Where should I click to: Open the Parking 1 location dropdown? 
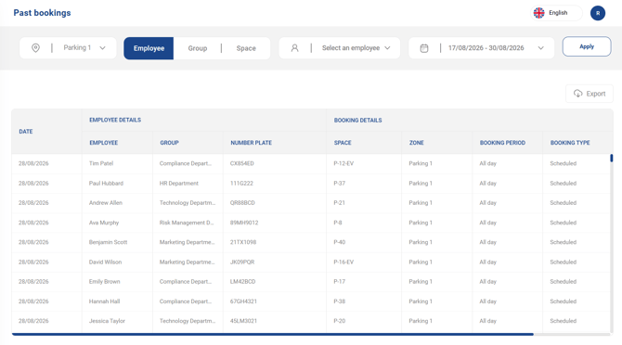[68, 48]
